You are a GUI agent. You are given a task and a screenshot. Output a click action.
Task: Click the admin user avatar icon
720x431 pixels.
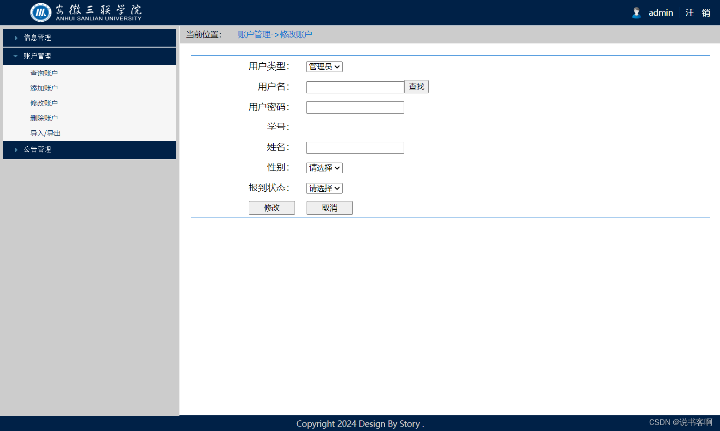pos(636,13)
